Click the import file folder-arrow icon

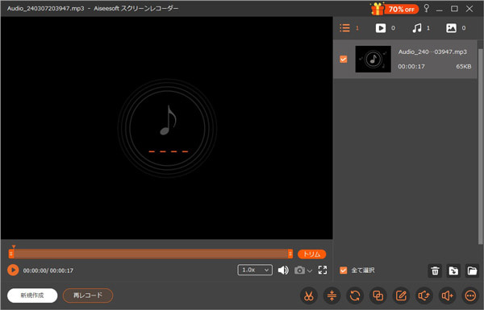click(x=453, y=271)
